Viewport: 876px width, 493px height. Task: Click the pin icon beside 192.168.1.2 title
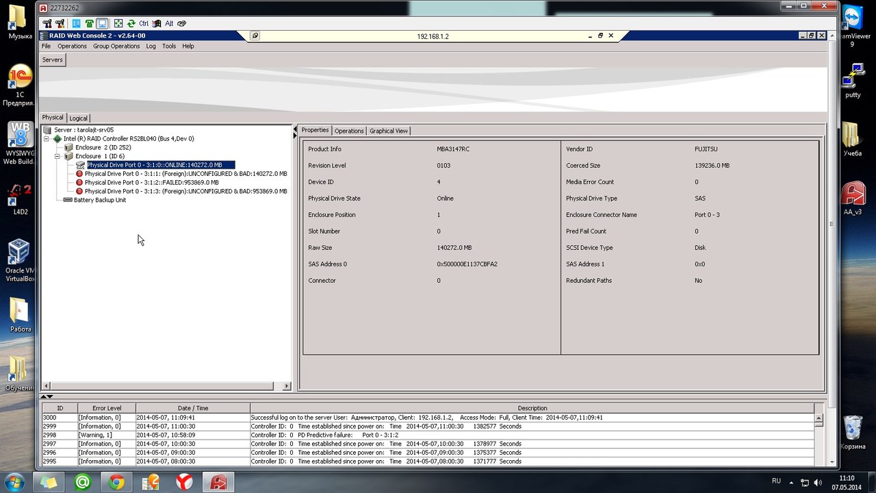click(255, 36)
